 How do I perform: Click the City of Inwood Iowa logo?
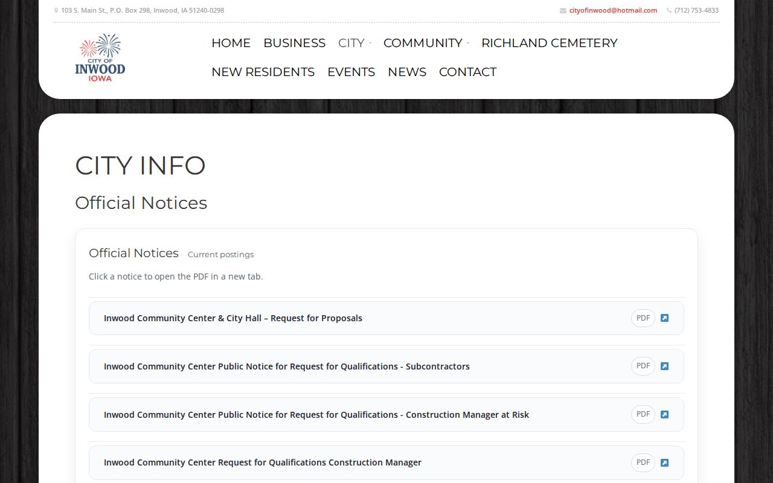(x=100, y=57)
